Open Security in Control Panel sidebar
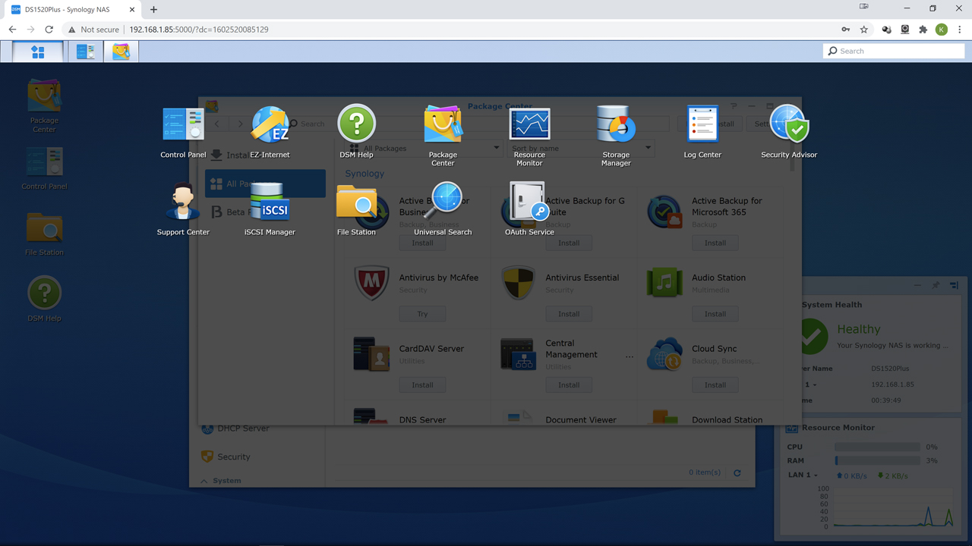The width and height of the screenshot is (972, 546). click(234, 457)
